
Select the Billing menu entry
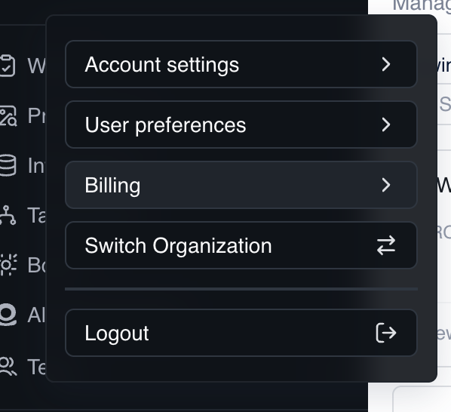pos(241,185)
